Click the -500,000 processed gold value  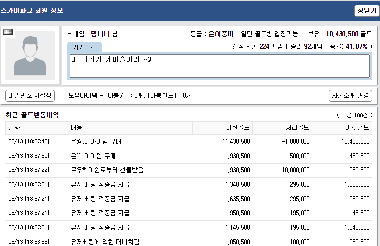point(299,156)
